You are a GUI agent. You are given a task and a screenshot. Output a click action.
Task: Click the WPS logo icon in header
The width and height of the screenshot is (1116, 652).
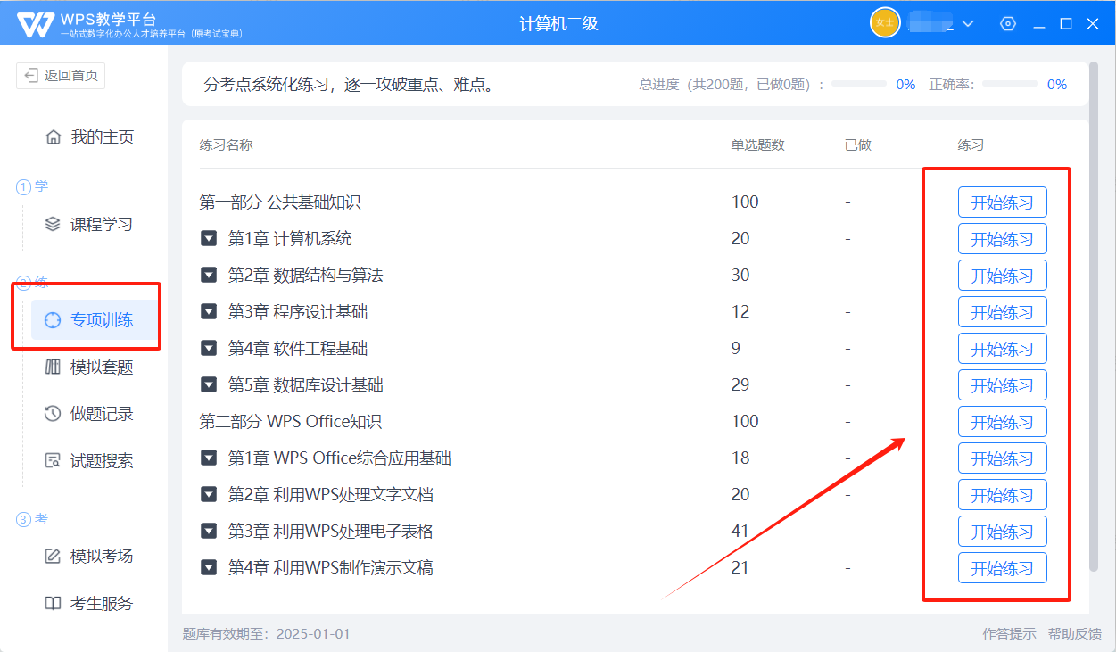coord(35,24)
